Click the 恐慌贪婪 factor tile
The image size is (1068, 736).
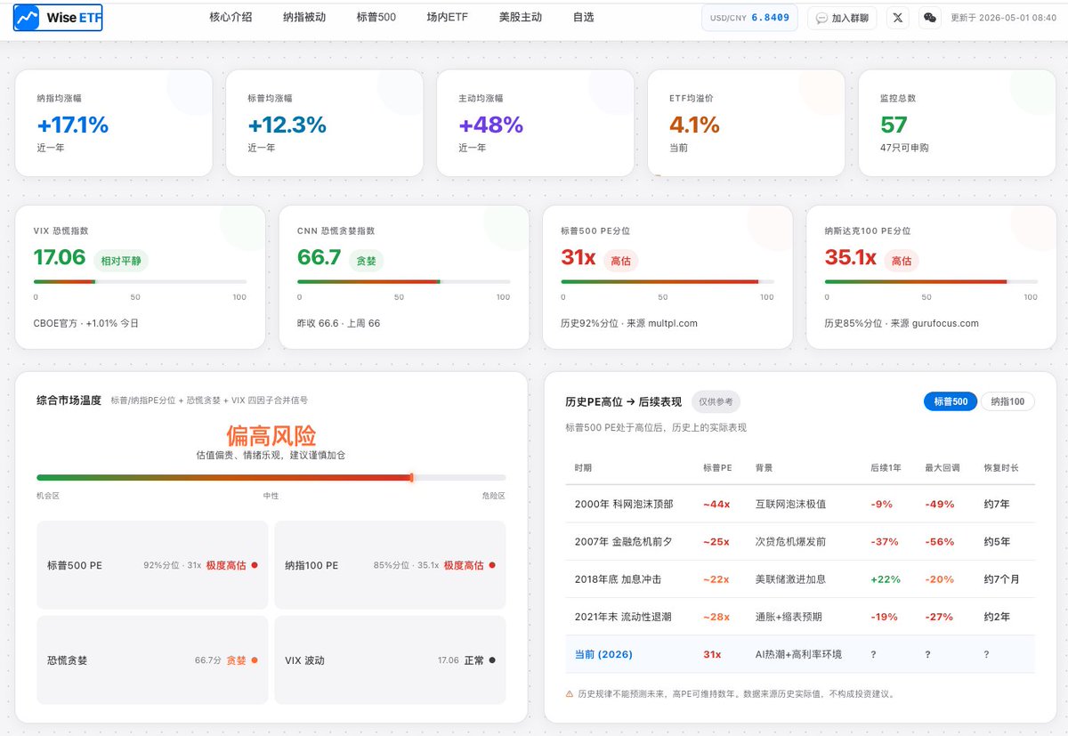[x=152, y=660]
